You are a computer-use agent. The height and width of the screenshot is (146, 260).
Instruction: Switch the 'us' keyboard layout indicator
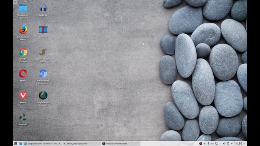click(x=212, y=144)
